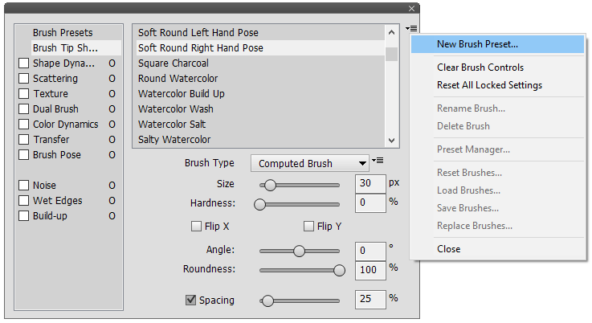Enable the Scattering checkbox
This screenshot has height=323, width=592.
pyautogui.click(x=24, y=79)
